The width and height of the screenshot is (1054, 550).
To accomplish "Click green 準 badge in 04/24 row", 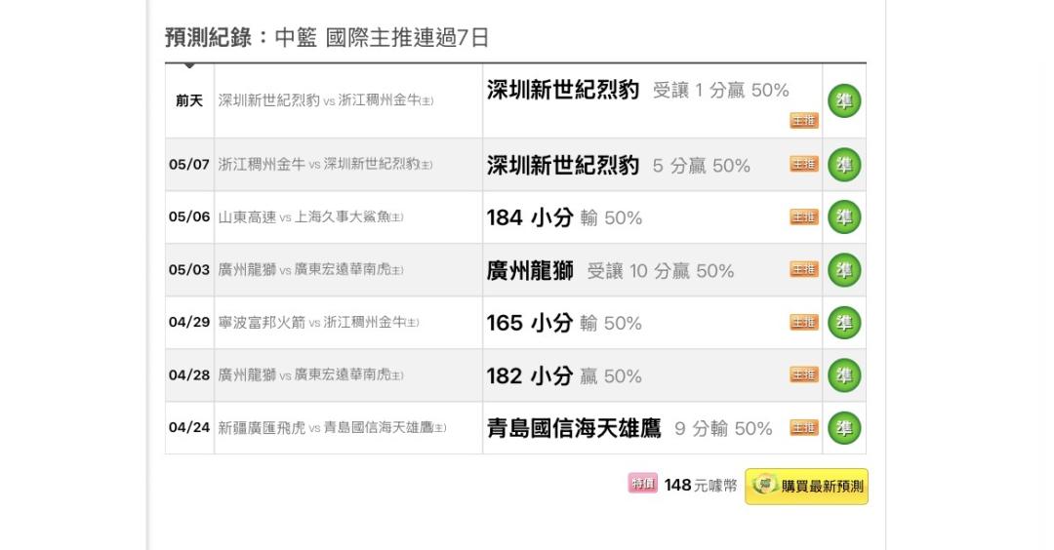I will (x=844, y=428).
